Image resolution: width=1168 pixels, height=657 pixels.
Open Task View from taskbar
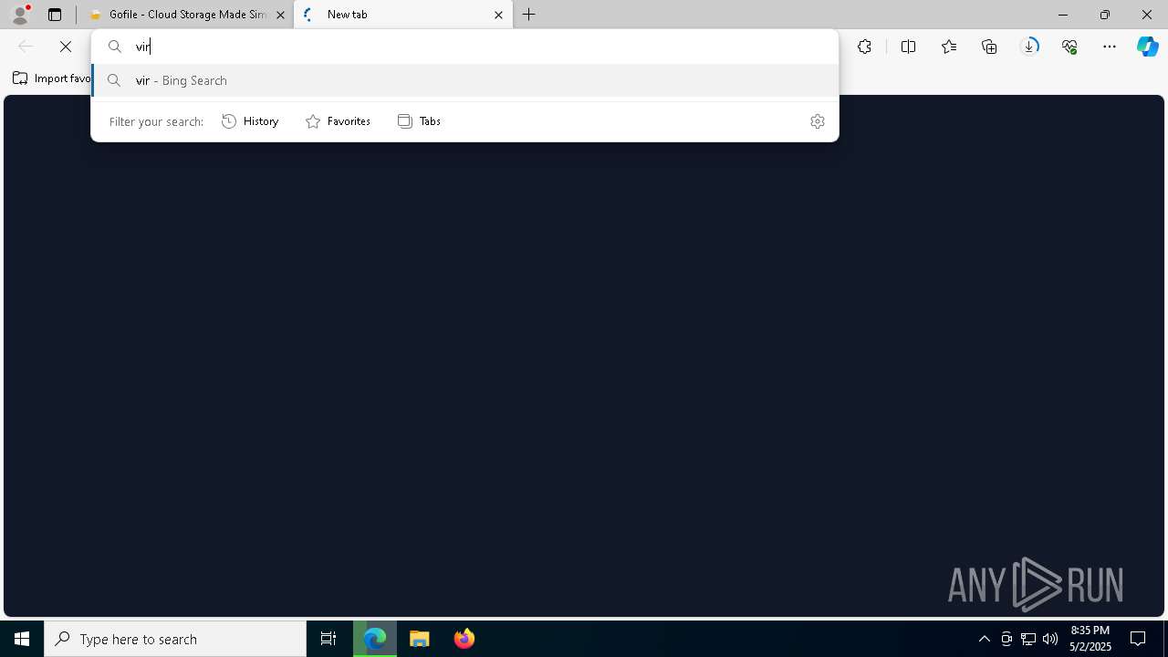pyautogui.click(x=328, y=639)
